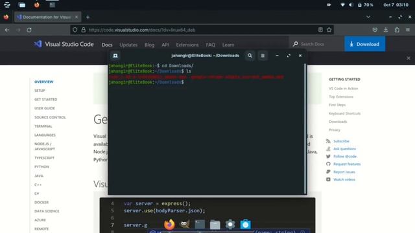Open the list all tabs dropdown

pyautogui.click(x=368, y=17)
